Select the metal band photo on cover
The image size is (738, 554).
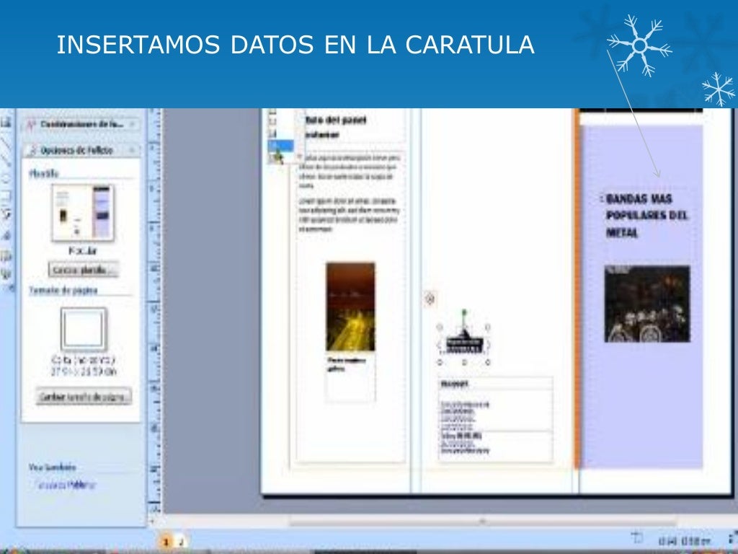647,304
